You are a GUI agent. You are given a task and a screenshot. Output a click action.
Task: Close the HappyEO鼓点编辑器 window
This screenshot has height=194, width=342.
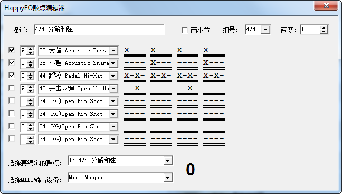(326, 5)
